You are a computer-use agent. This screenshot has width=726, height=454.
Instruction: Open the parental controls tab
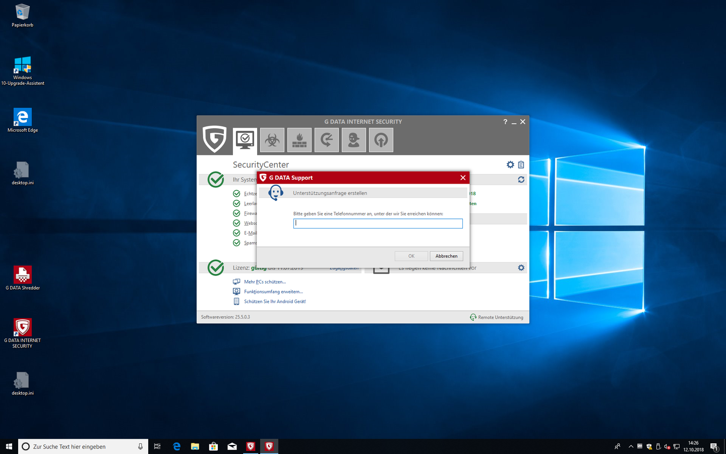(354, 140)
